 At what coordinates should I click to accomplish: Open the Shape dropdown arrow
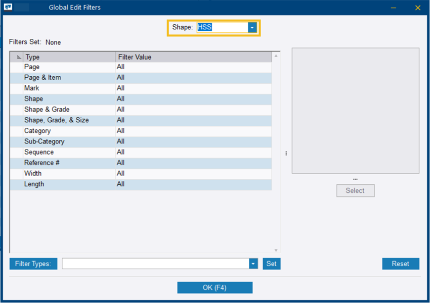(x=252, y=27)
